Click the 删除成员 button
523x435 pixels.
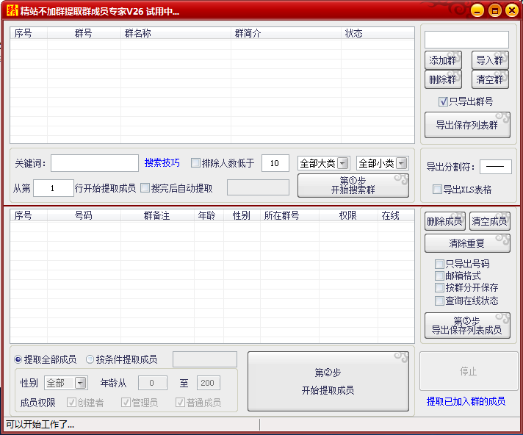pyautogui.click(x=445, y=221)
